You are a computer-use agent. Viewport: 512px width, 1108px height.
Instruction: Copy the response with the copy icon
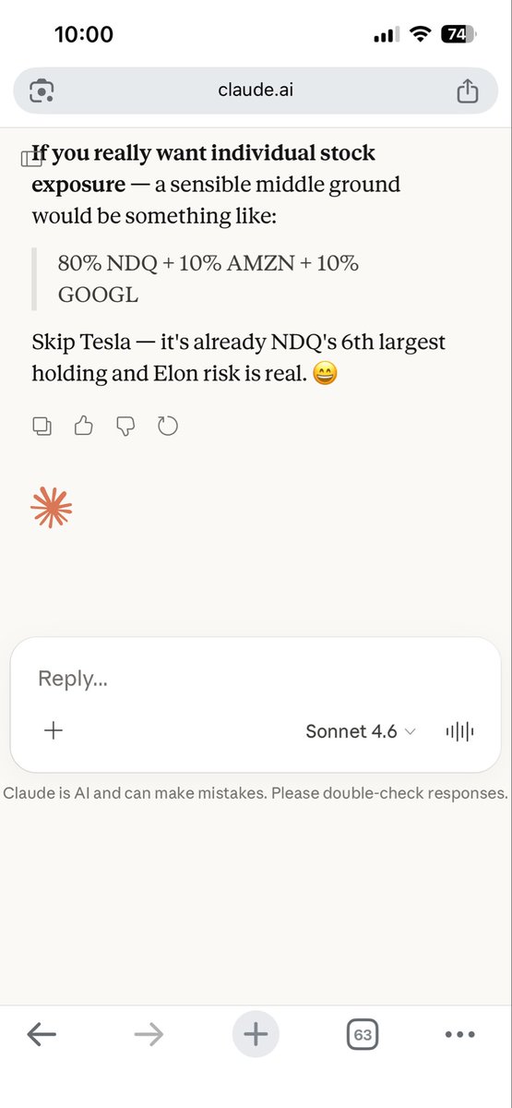tap(42, 426)
